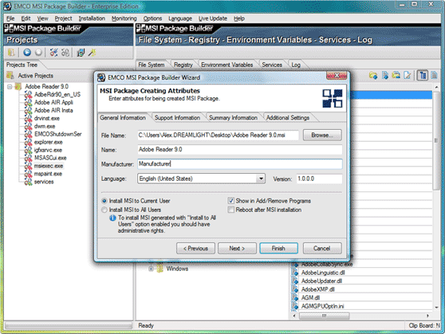Screen dimensions: 445x334
Task: Click the Previous button
Action: pos(195,248)
